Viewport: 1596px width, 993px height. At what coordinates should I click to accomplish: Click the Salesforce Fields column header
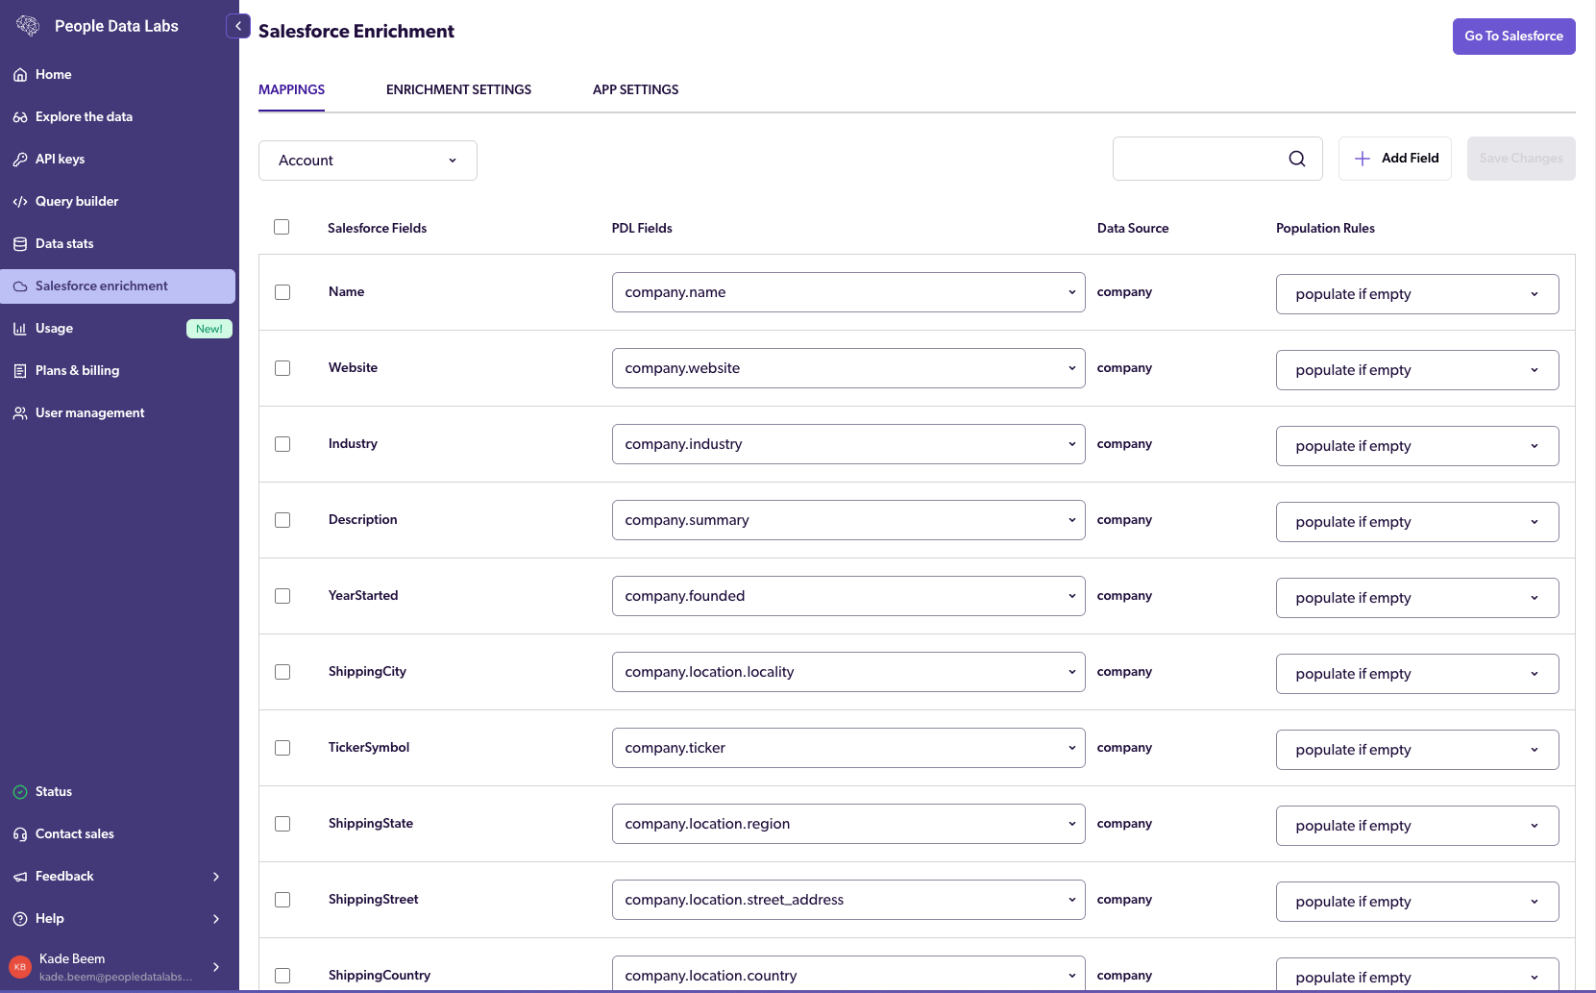coord(377,229)
